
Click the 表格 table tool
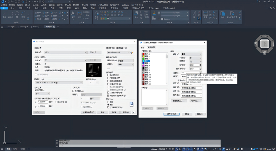click(x=86, y=12)
